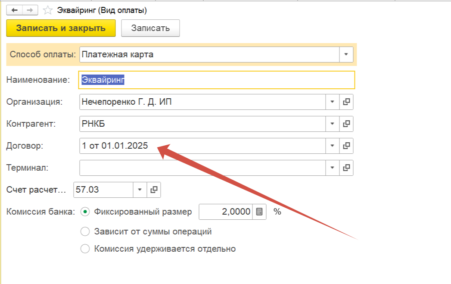Expand the Организация dropdown list
This screenshot has height=284, width=451.
332,102
